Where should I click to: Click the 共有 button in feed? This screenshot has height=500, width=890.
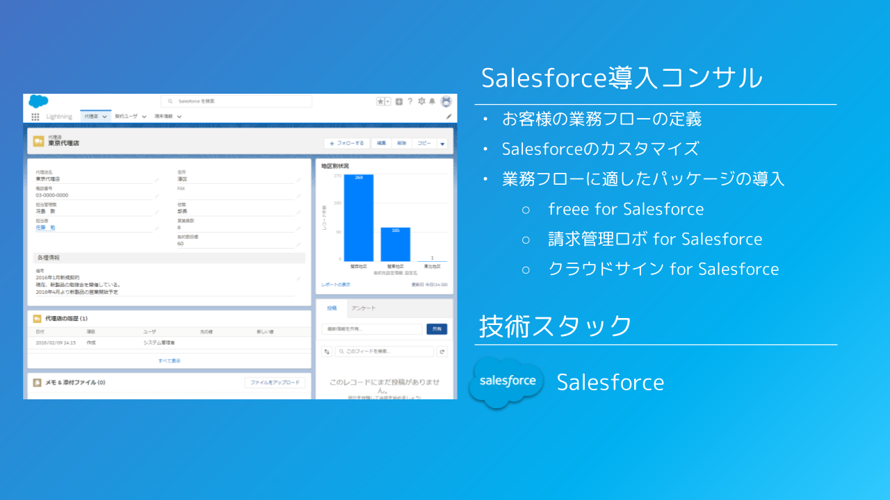437,329
